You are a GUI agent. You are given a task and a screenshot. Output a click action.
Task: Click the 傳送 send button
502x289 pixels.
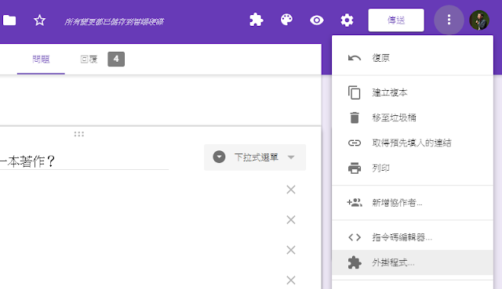pyautogui.click(x=396, y=20)
